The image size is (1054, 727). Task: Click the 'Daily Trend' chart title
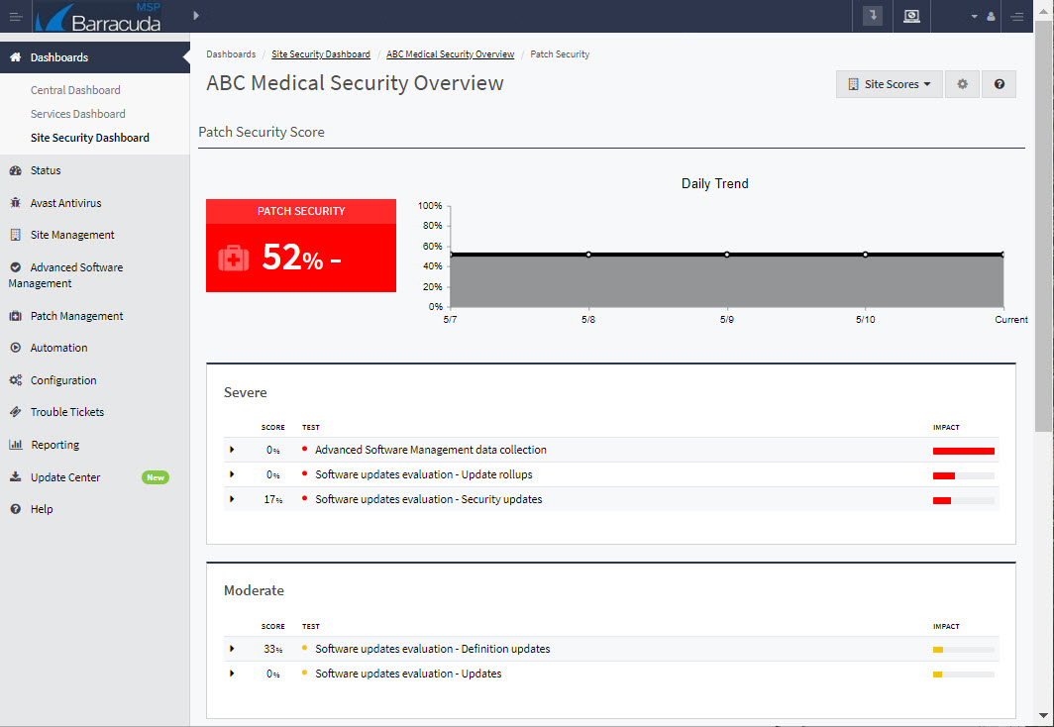click(x=714, y=183)
